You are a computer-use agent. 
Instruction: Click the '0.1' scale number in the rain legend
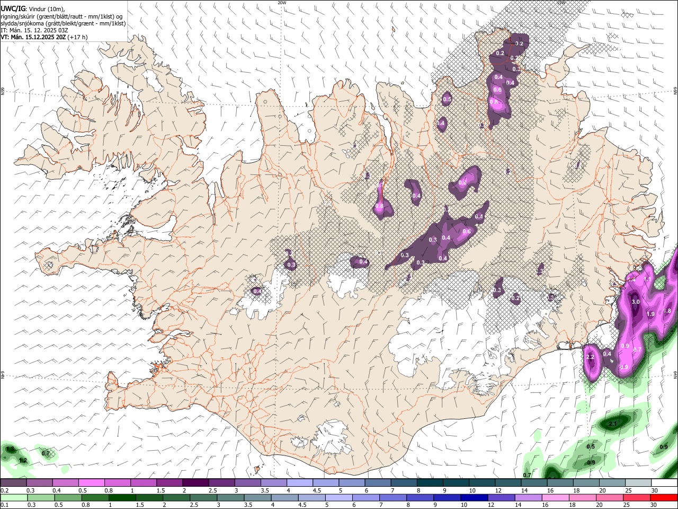click(5, 505)
